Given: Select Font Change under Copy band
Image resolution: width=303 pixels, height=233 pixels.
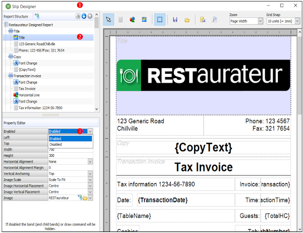Looking at the screenshot, I should [28, 63].
